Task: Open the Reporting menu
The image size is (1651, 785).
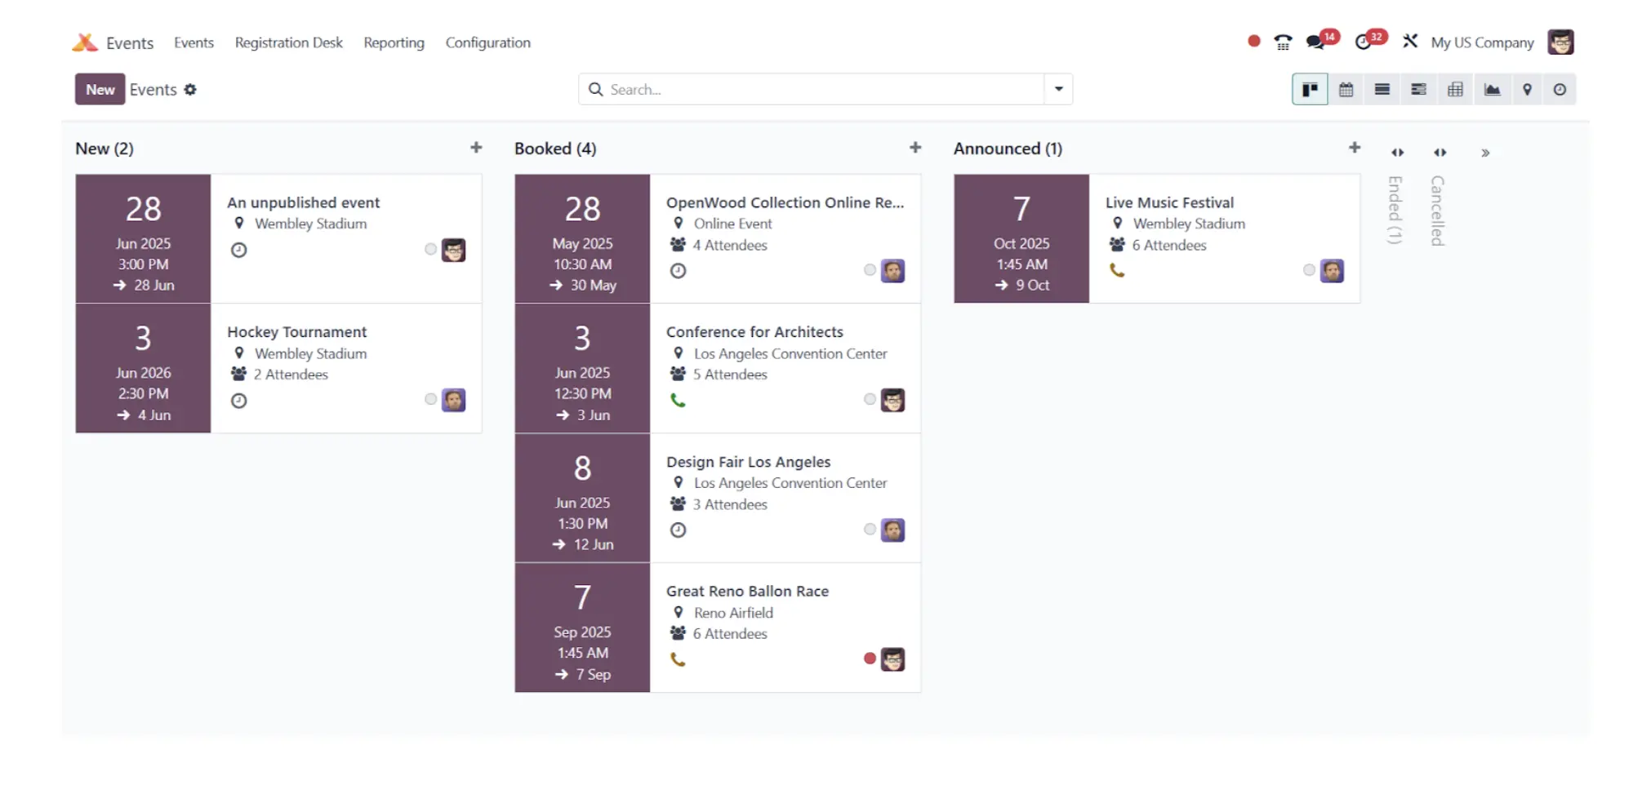Action: (x=394, y=42)
